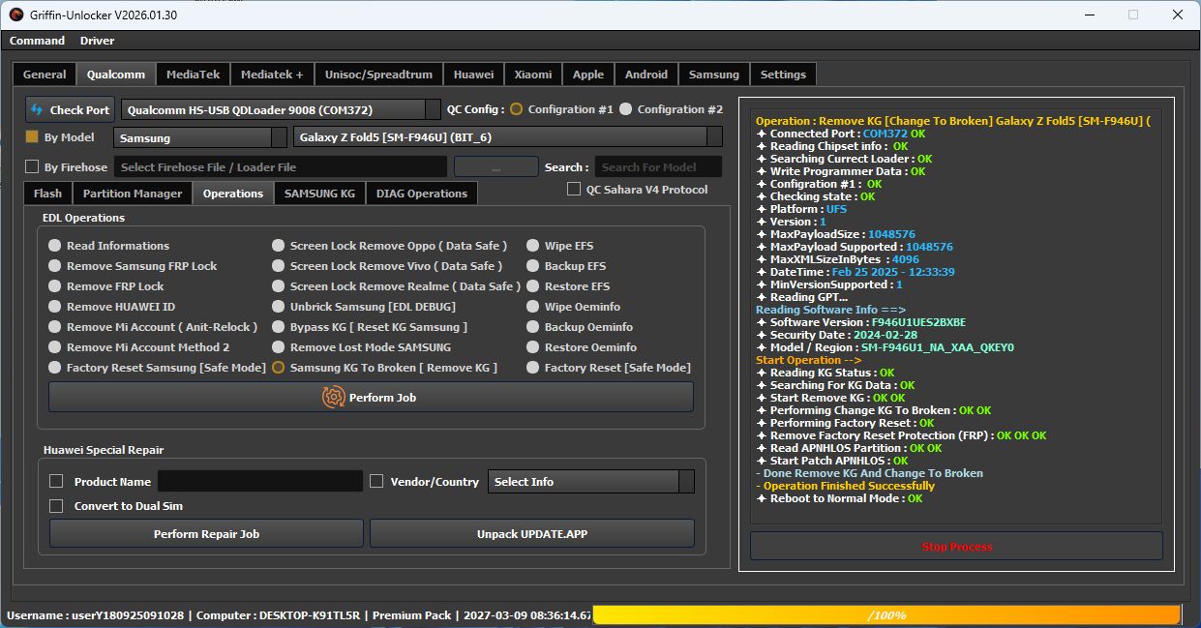Open the Settings tab

783,75
